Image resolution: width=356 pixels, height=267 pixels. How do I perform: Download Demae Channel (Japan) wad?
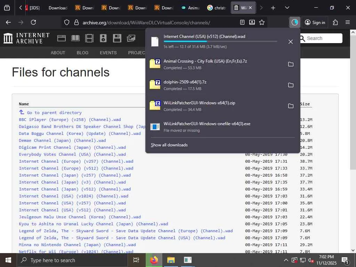pyautogui.click(x=62, y=140)
